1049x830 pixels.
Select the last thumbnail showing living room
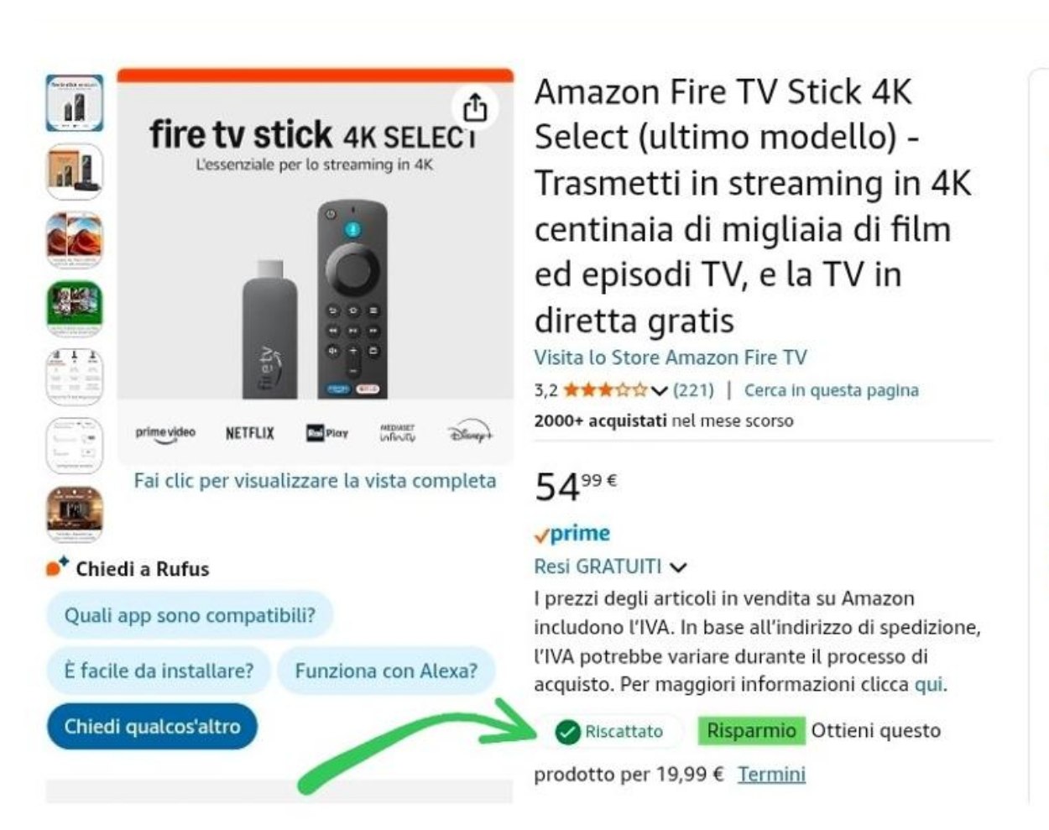point(74,514)
